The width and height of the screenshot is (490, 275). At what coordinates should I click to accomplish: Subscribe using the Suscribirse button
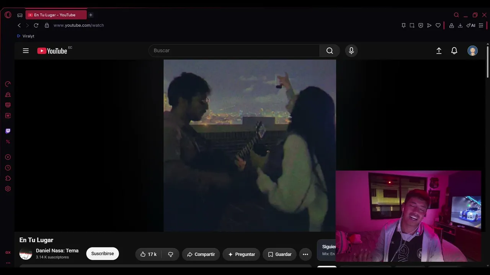[103, 254]
